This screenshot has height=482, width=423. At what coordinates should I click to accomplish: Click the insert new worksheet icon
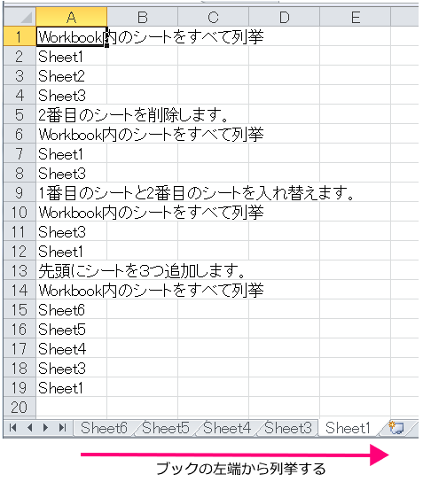(x=396, y=428)
